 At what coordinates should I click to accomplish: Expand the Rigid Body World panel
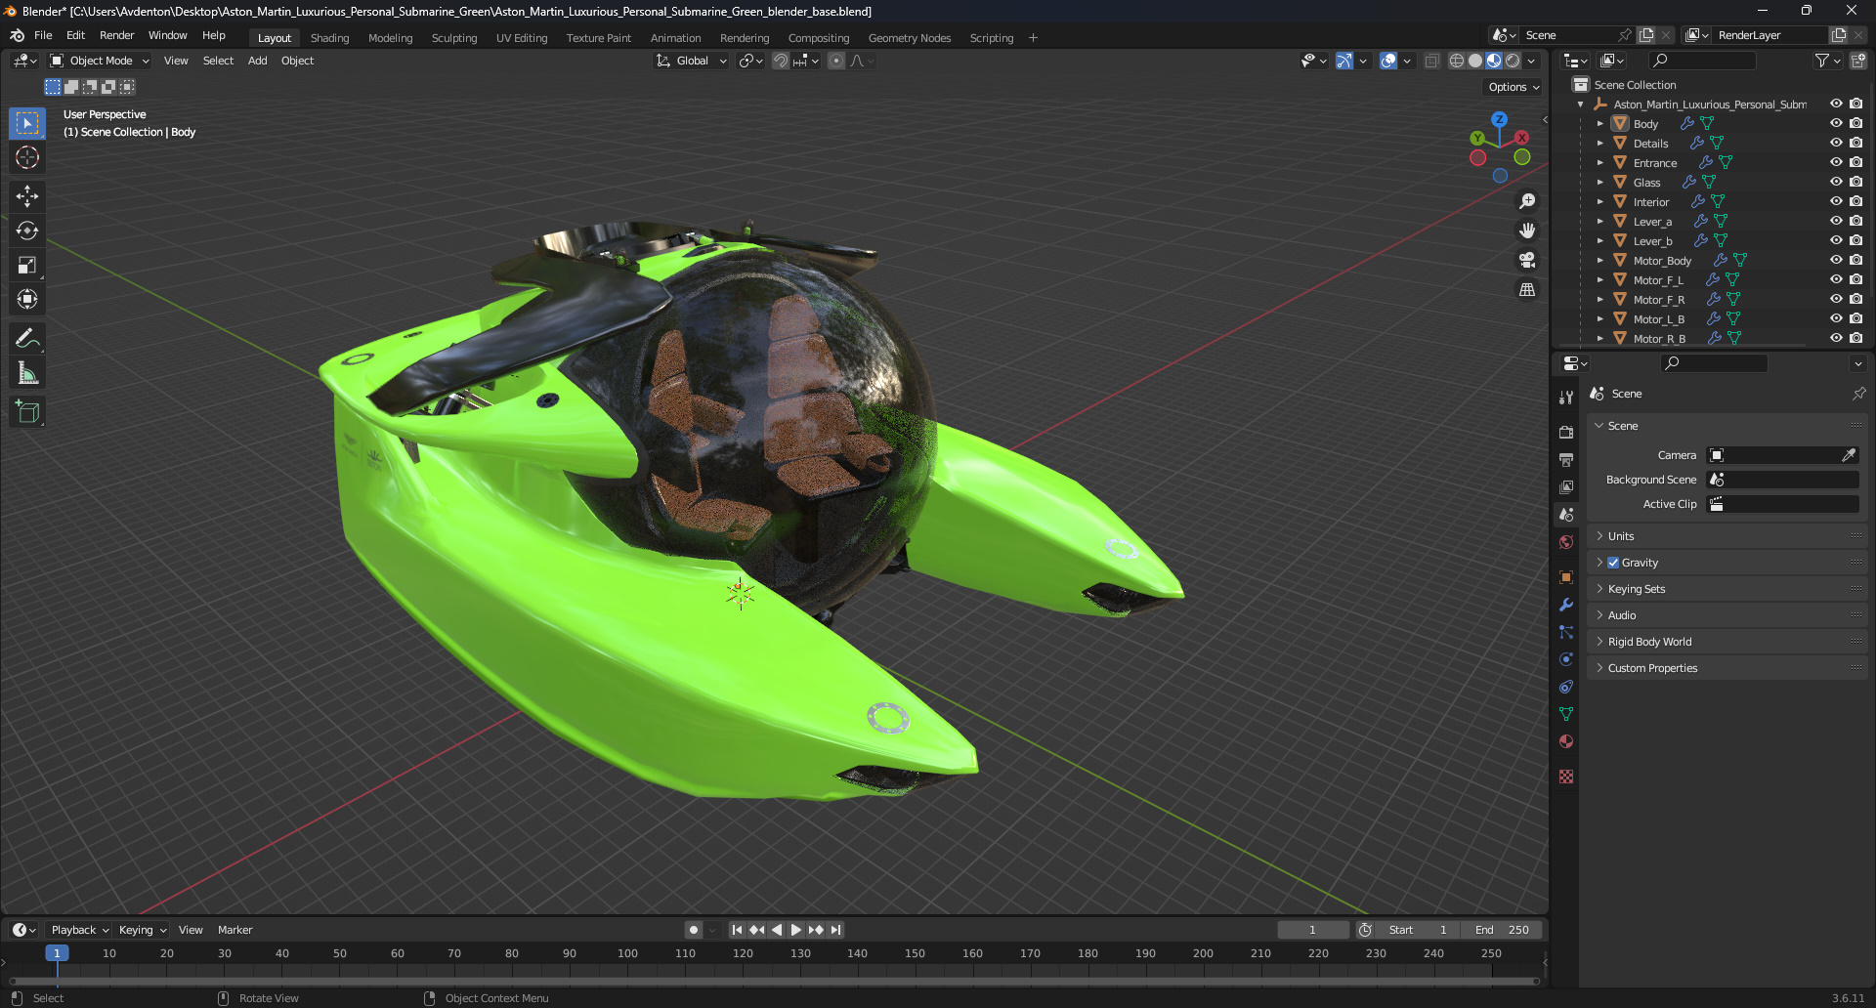click(x=1727, y=642)
